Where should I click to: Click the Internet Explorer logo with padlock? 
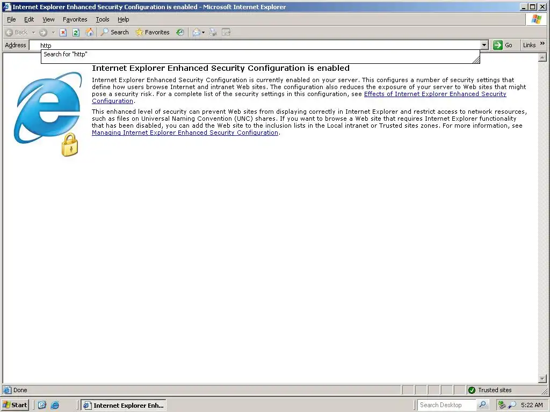pos(47,114)
